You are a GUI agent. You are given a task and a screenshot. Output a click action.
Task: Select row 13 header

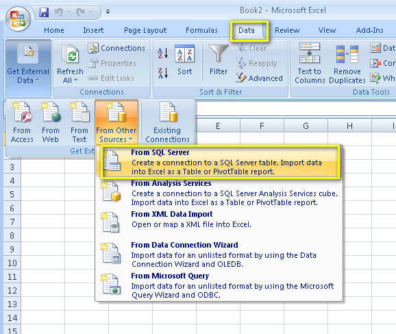[x=12, y=304]
